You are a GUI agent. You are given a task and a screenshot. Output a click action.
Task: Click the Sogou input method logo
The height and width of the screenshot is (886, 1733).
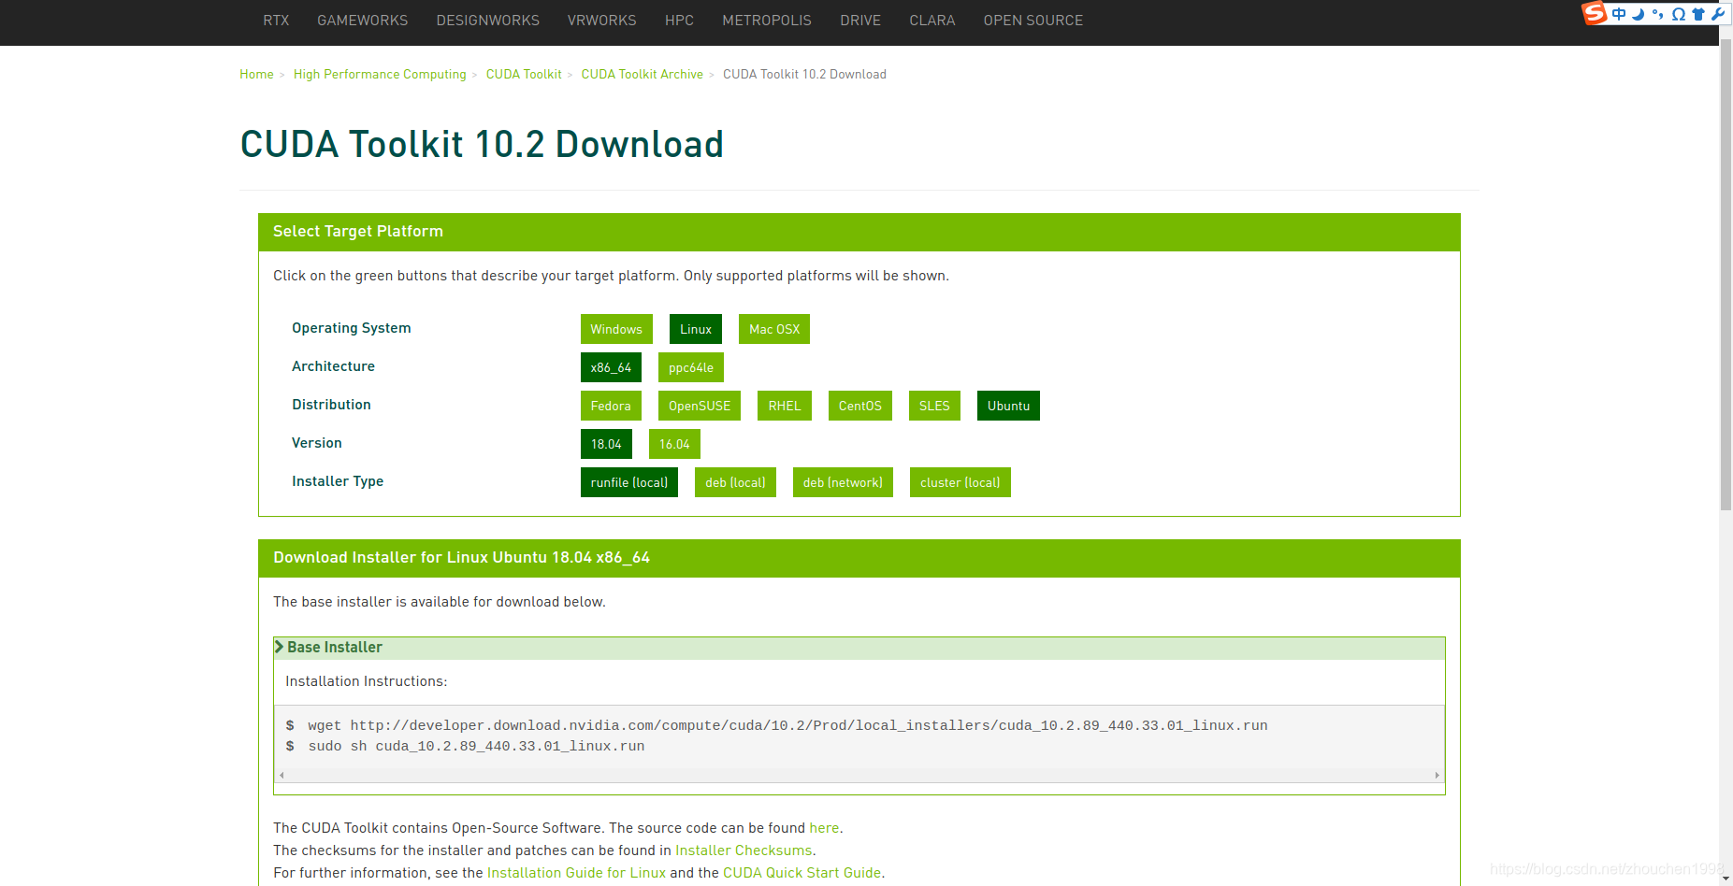click(1594, 13)
